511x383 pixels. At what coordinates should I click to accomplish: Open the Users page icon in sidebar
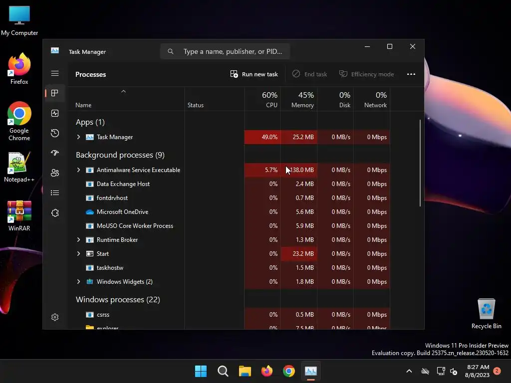[55, 173]
